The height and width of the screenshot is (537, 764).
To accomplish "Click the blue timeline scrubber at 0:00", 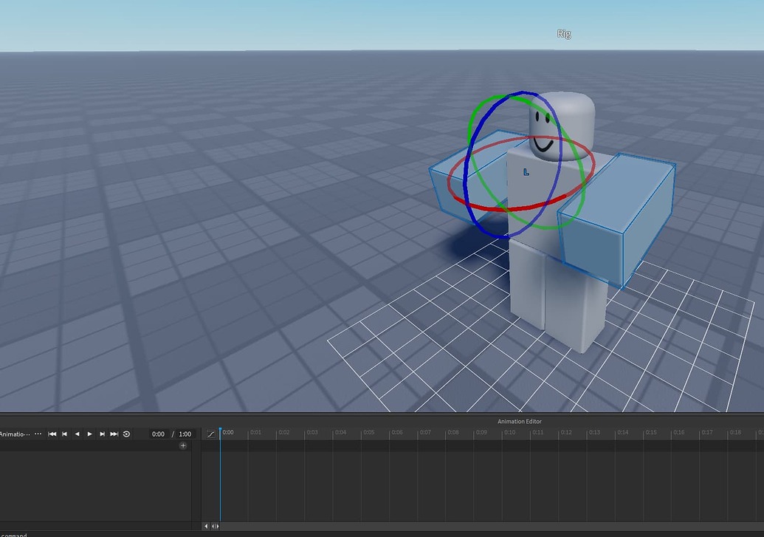I will [x=220, y=434].
